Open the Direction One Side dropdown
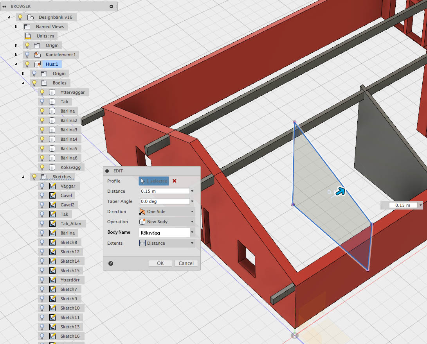 click(167, 211)
